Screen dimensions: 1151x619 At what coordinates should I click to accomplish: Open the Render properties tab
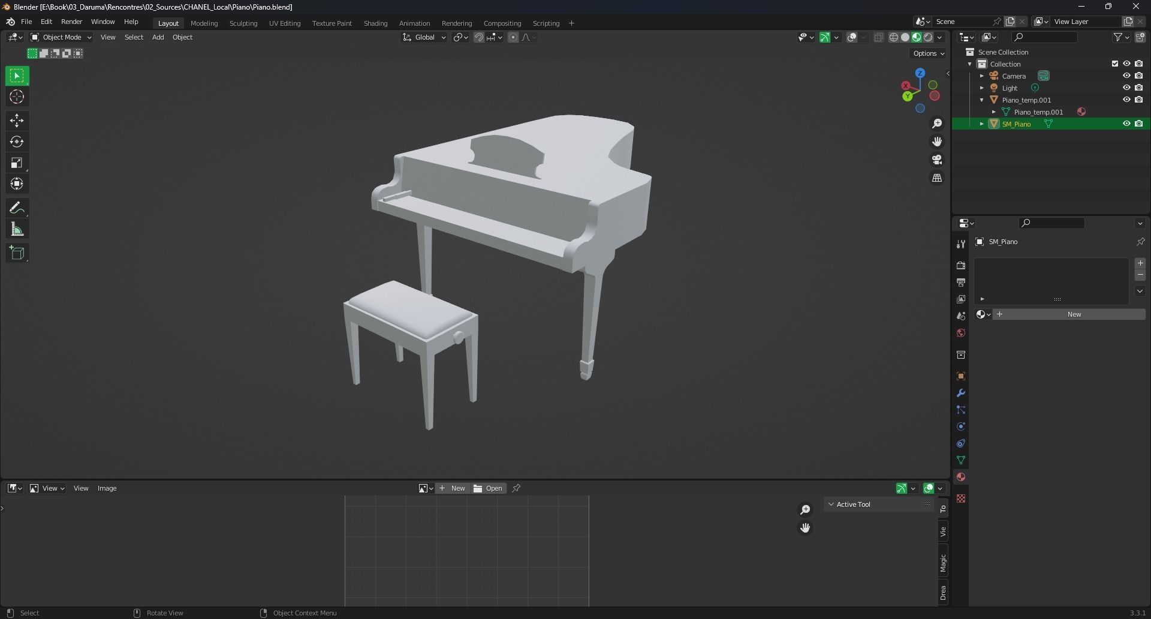point(960,265)
